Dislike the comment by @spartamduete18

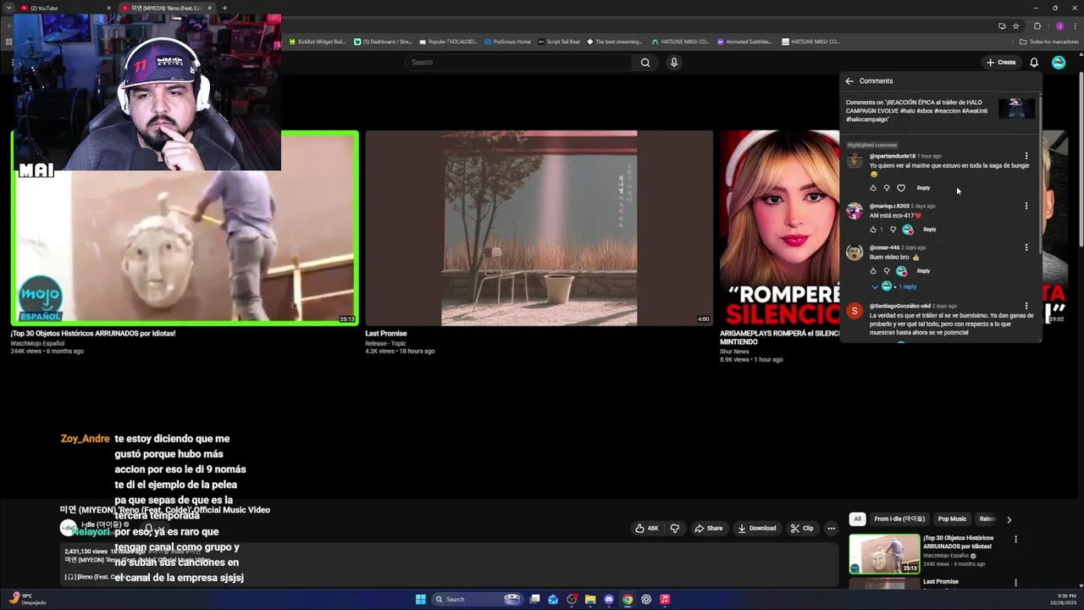[x=887, y=188]
